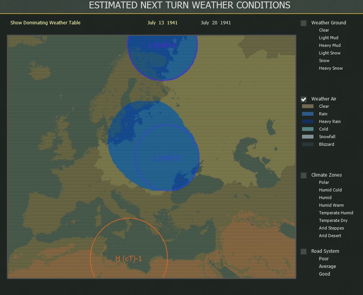Click the Snowfall legend text
This screenshot has height=295, width=363.
(327, 137)
